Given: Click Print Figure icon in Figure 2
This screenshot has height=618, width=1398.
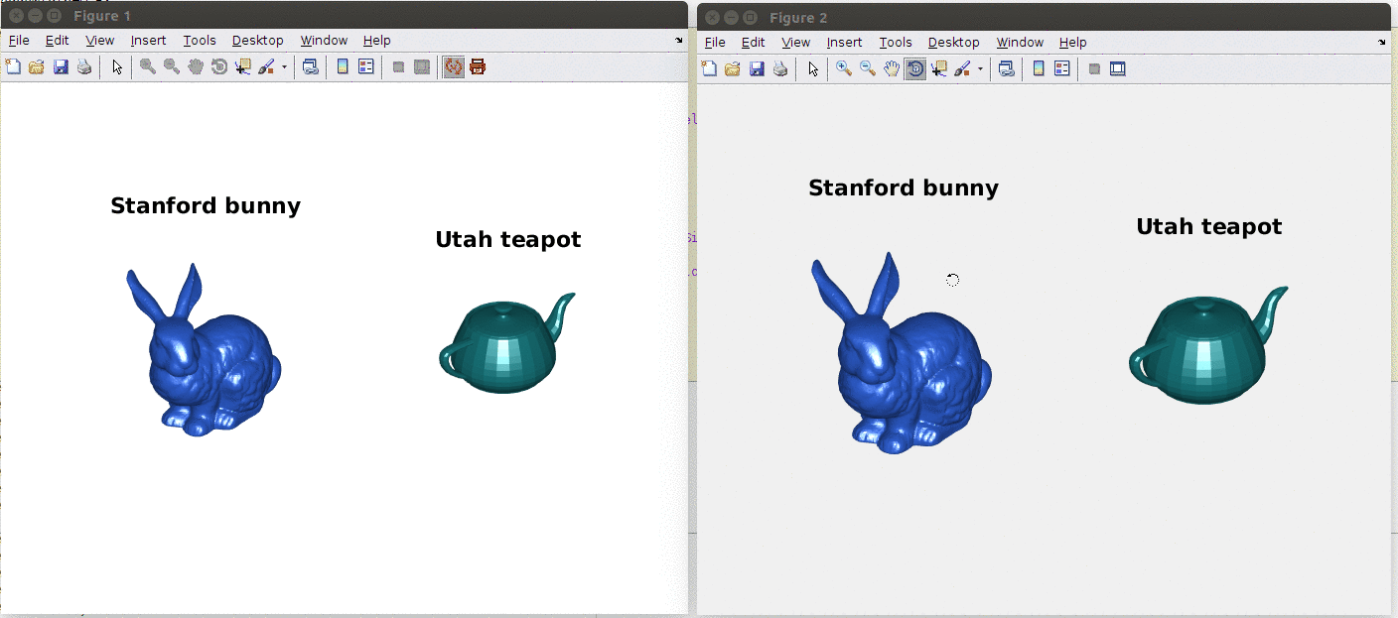Looking at the screenshot, I should (780, 68).
